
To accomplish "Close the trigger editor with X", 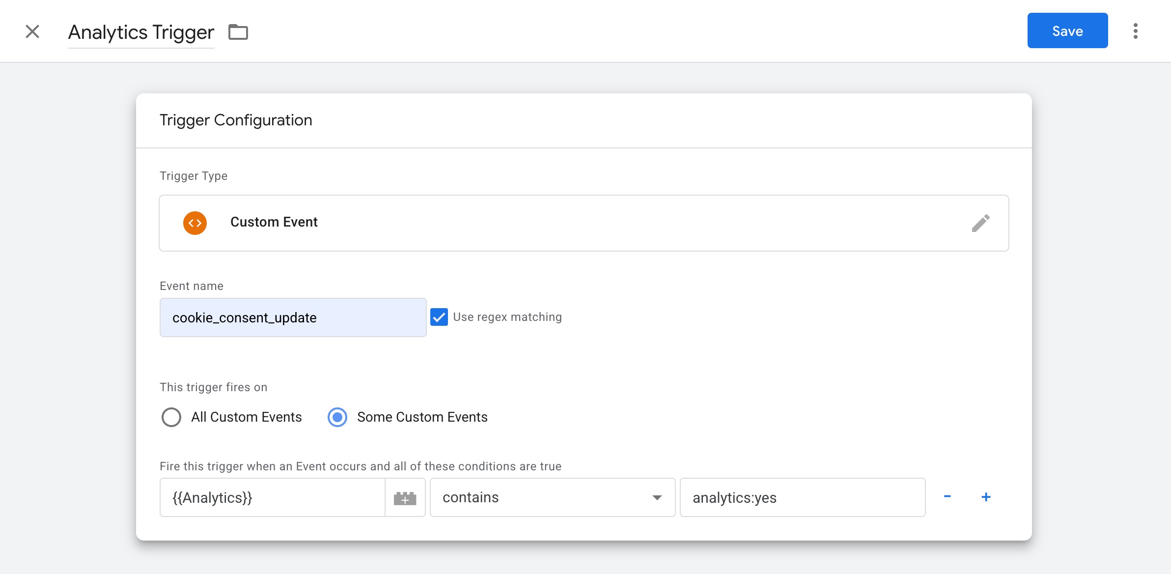I will coord(32,32).
